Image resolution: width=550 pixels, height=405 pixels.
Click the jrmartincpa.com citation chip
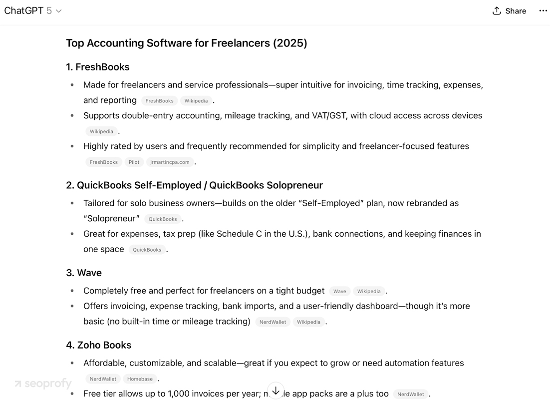pos(170,162)
